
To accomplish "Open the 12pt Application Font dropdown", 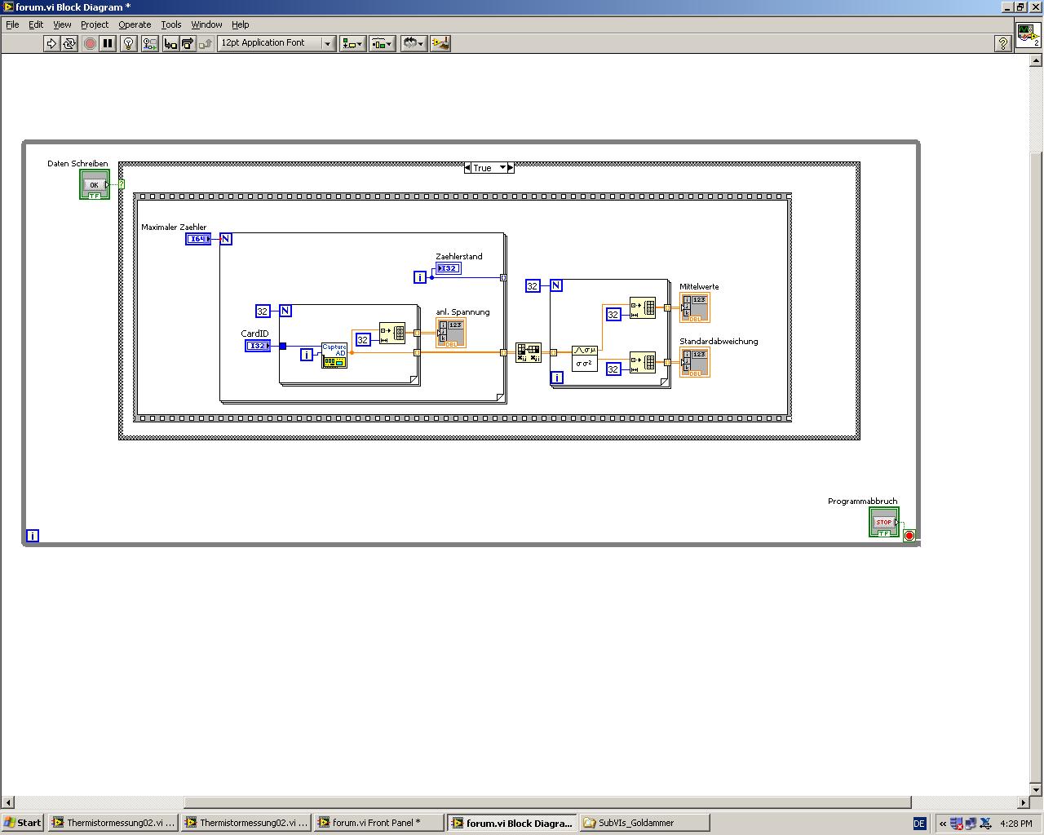I will click(x=276, y=43).
